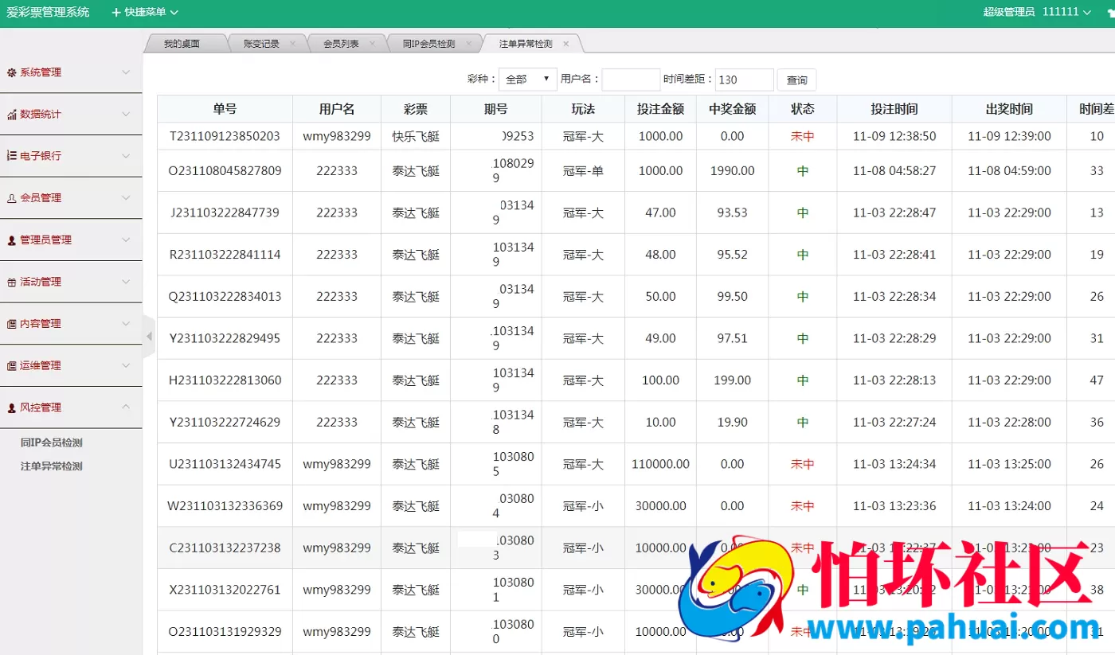This screenshot has width=1115, height=655.
Task: Click the 玩法 column header
Action: pyautogui.click(x=583, y=109)
